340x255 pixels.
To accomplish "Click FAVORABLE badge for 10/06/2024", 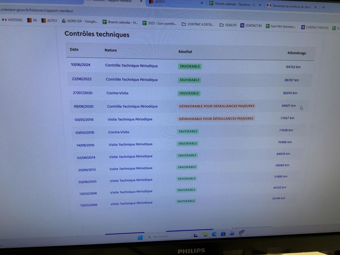I will pyautogui.click(x=190, y=66).
